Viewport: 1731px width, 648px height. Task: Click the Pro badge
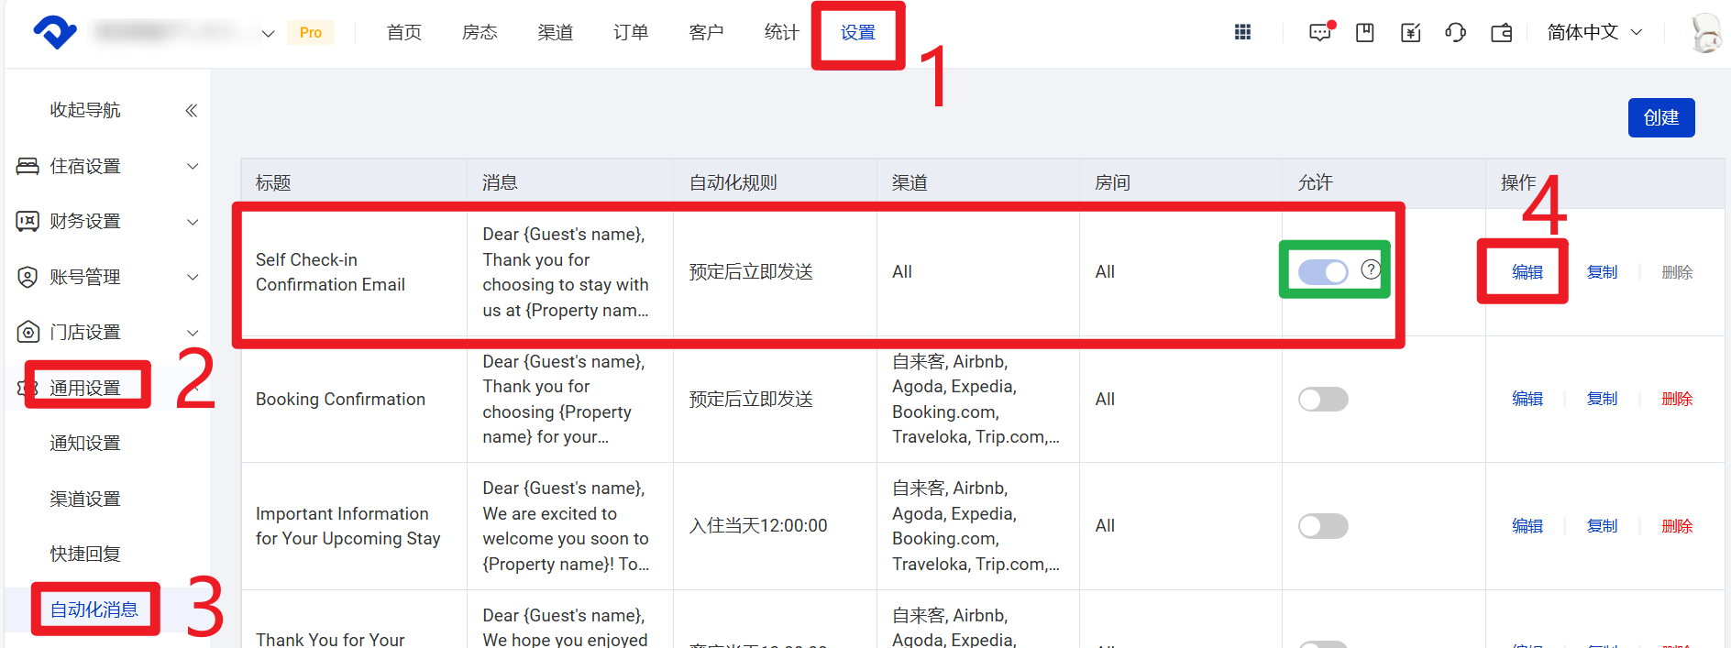[311, 33]
